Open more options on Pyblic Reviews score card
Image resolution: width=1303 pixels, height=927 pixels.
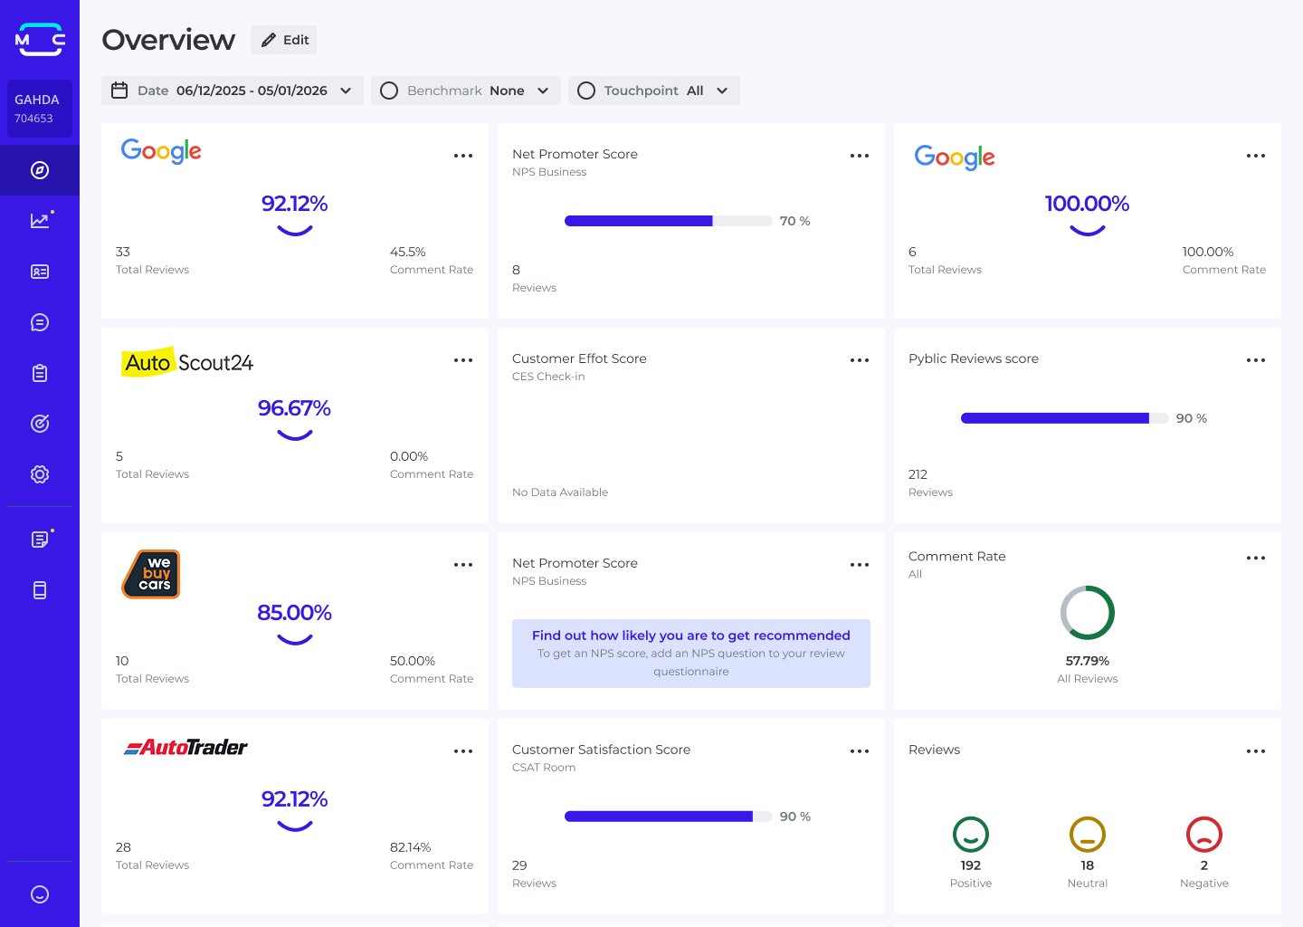coord(1256,360)
